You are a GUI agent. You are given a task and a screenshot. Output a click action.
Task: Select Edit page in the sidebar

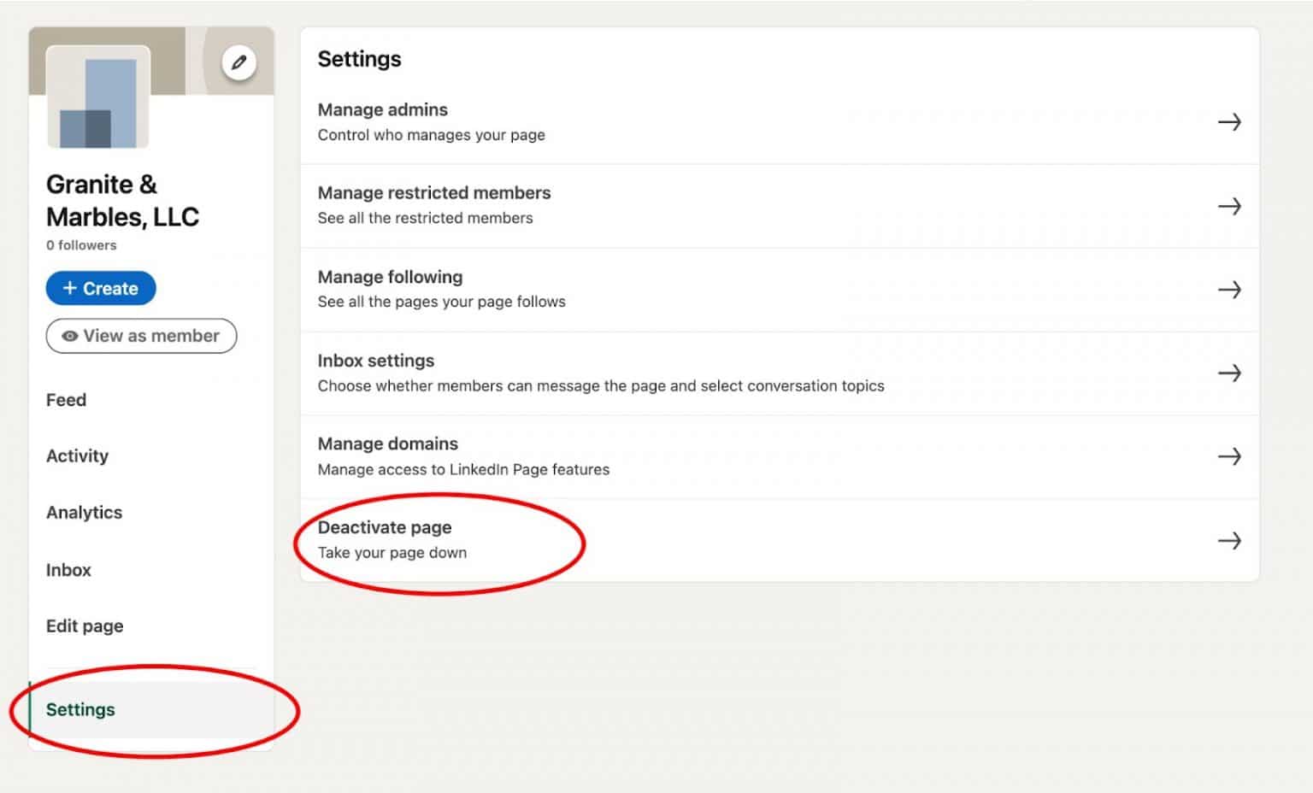tap(85, 626)
